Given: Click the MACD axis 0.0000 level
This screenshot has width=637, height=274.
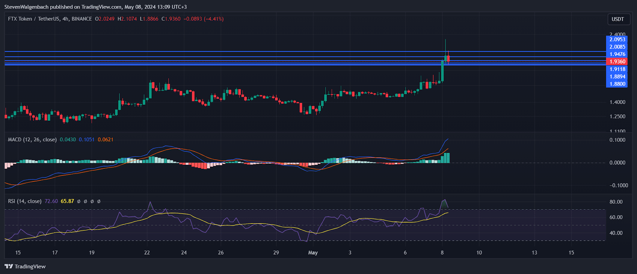Looking at the screenshot, I should click(617, 163).
